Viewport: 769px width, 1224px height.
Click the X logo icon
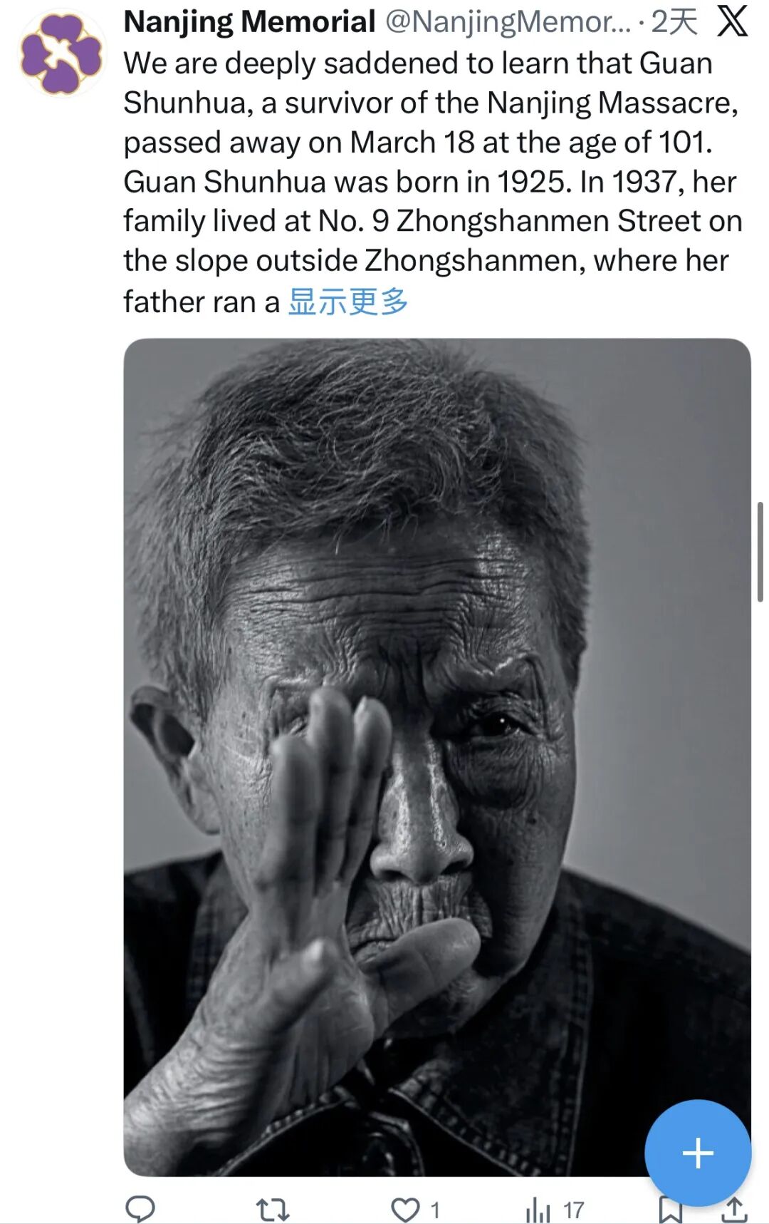click(x=733, y=21)
